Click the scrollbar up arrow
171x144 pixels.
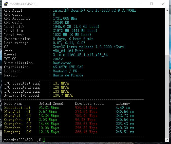pyautogui.click(x=167, y=11)
